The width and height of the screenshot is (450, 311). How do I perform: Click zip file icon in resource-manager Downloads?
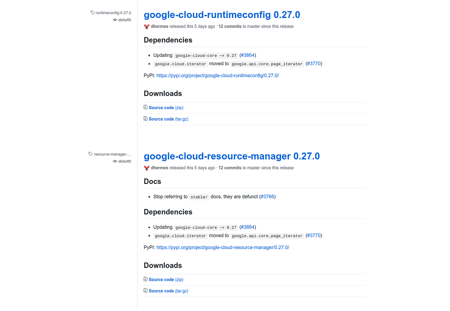(146, 279)
